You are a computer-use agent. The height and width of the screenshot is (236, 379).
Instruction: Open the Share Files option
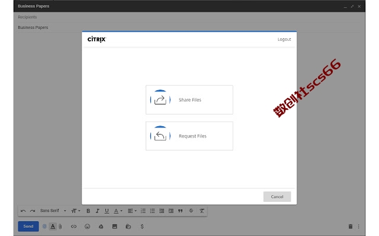click(x=189, y=100)
